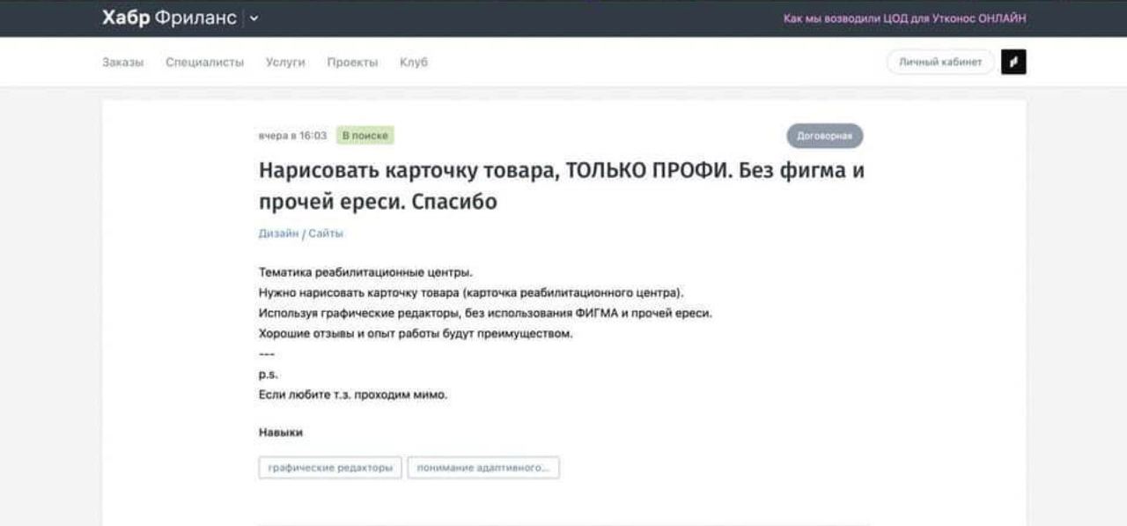This screenshot has height=526, width=1127.
Task: Click the Навыки heading
Action: [281, 433]
